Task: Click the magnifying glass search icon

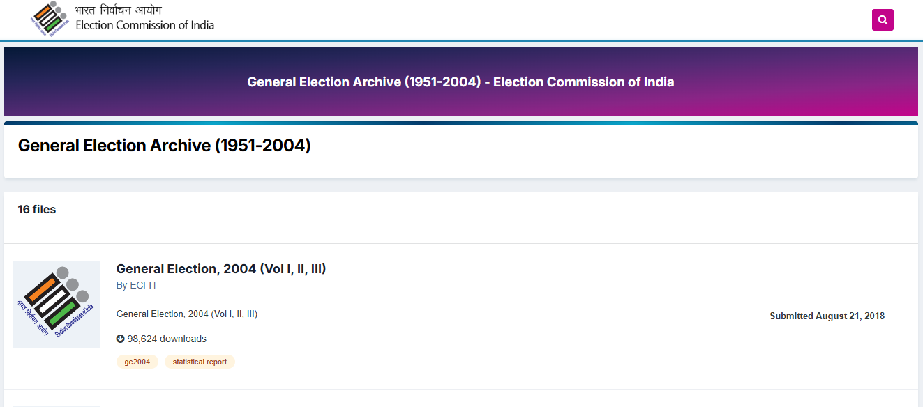Action: pyautogui.click(x=883, y=20)
